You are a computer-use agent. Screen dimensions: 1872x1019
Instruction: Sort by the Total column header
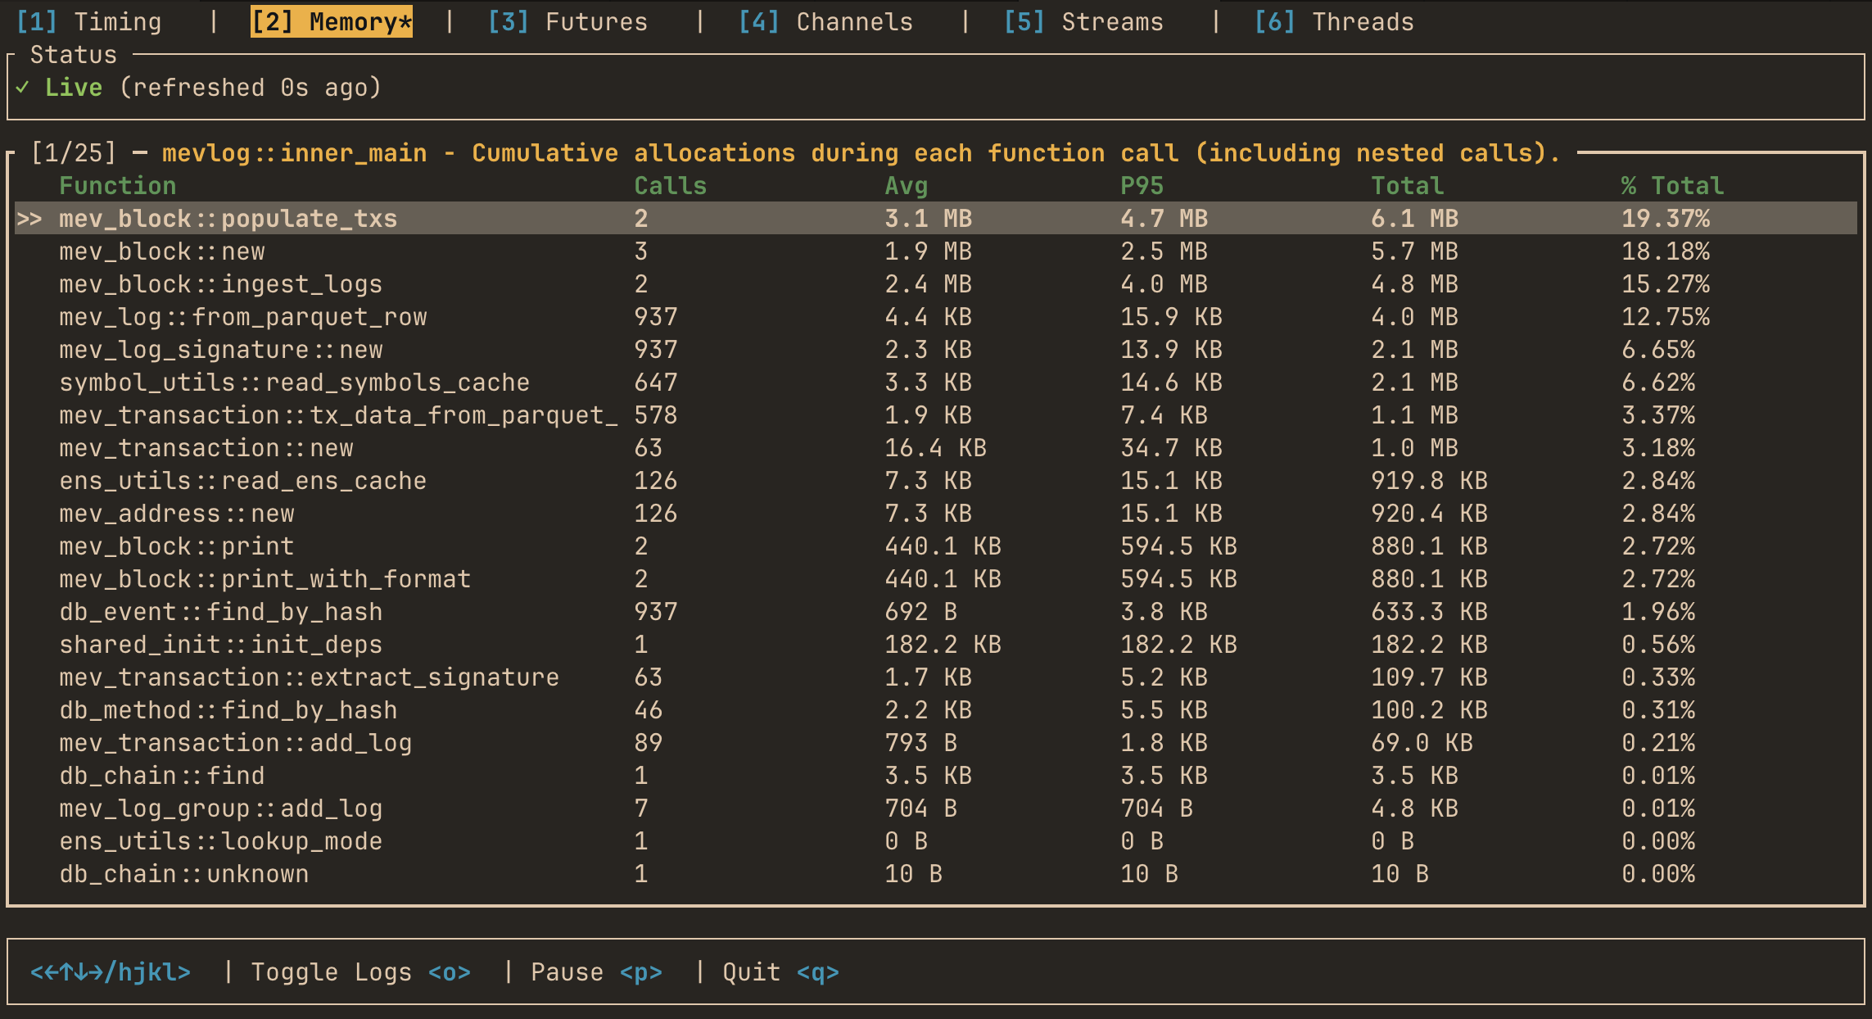1408,185
